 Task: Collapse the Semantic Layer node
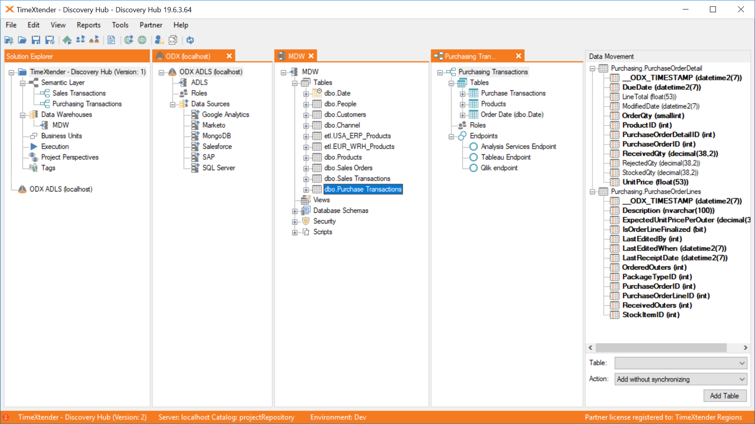coord(23,83)
